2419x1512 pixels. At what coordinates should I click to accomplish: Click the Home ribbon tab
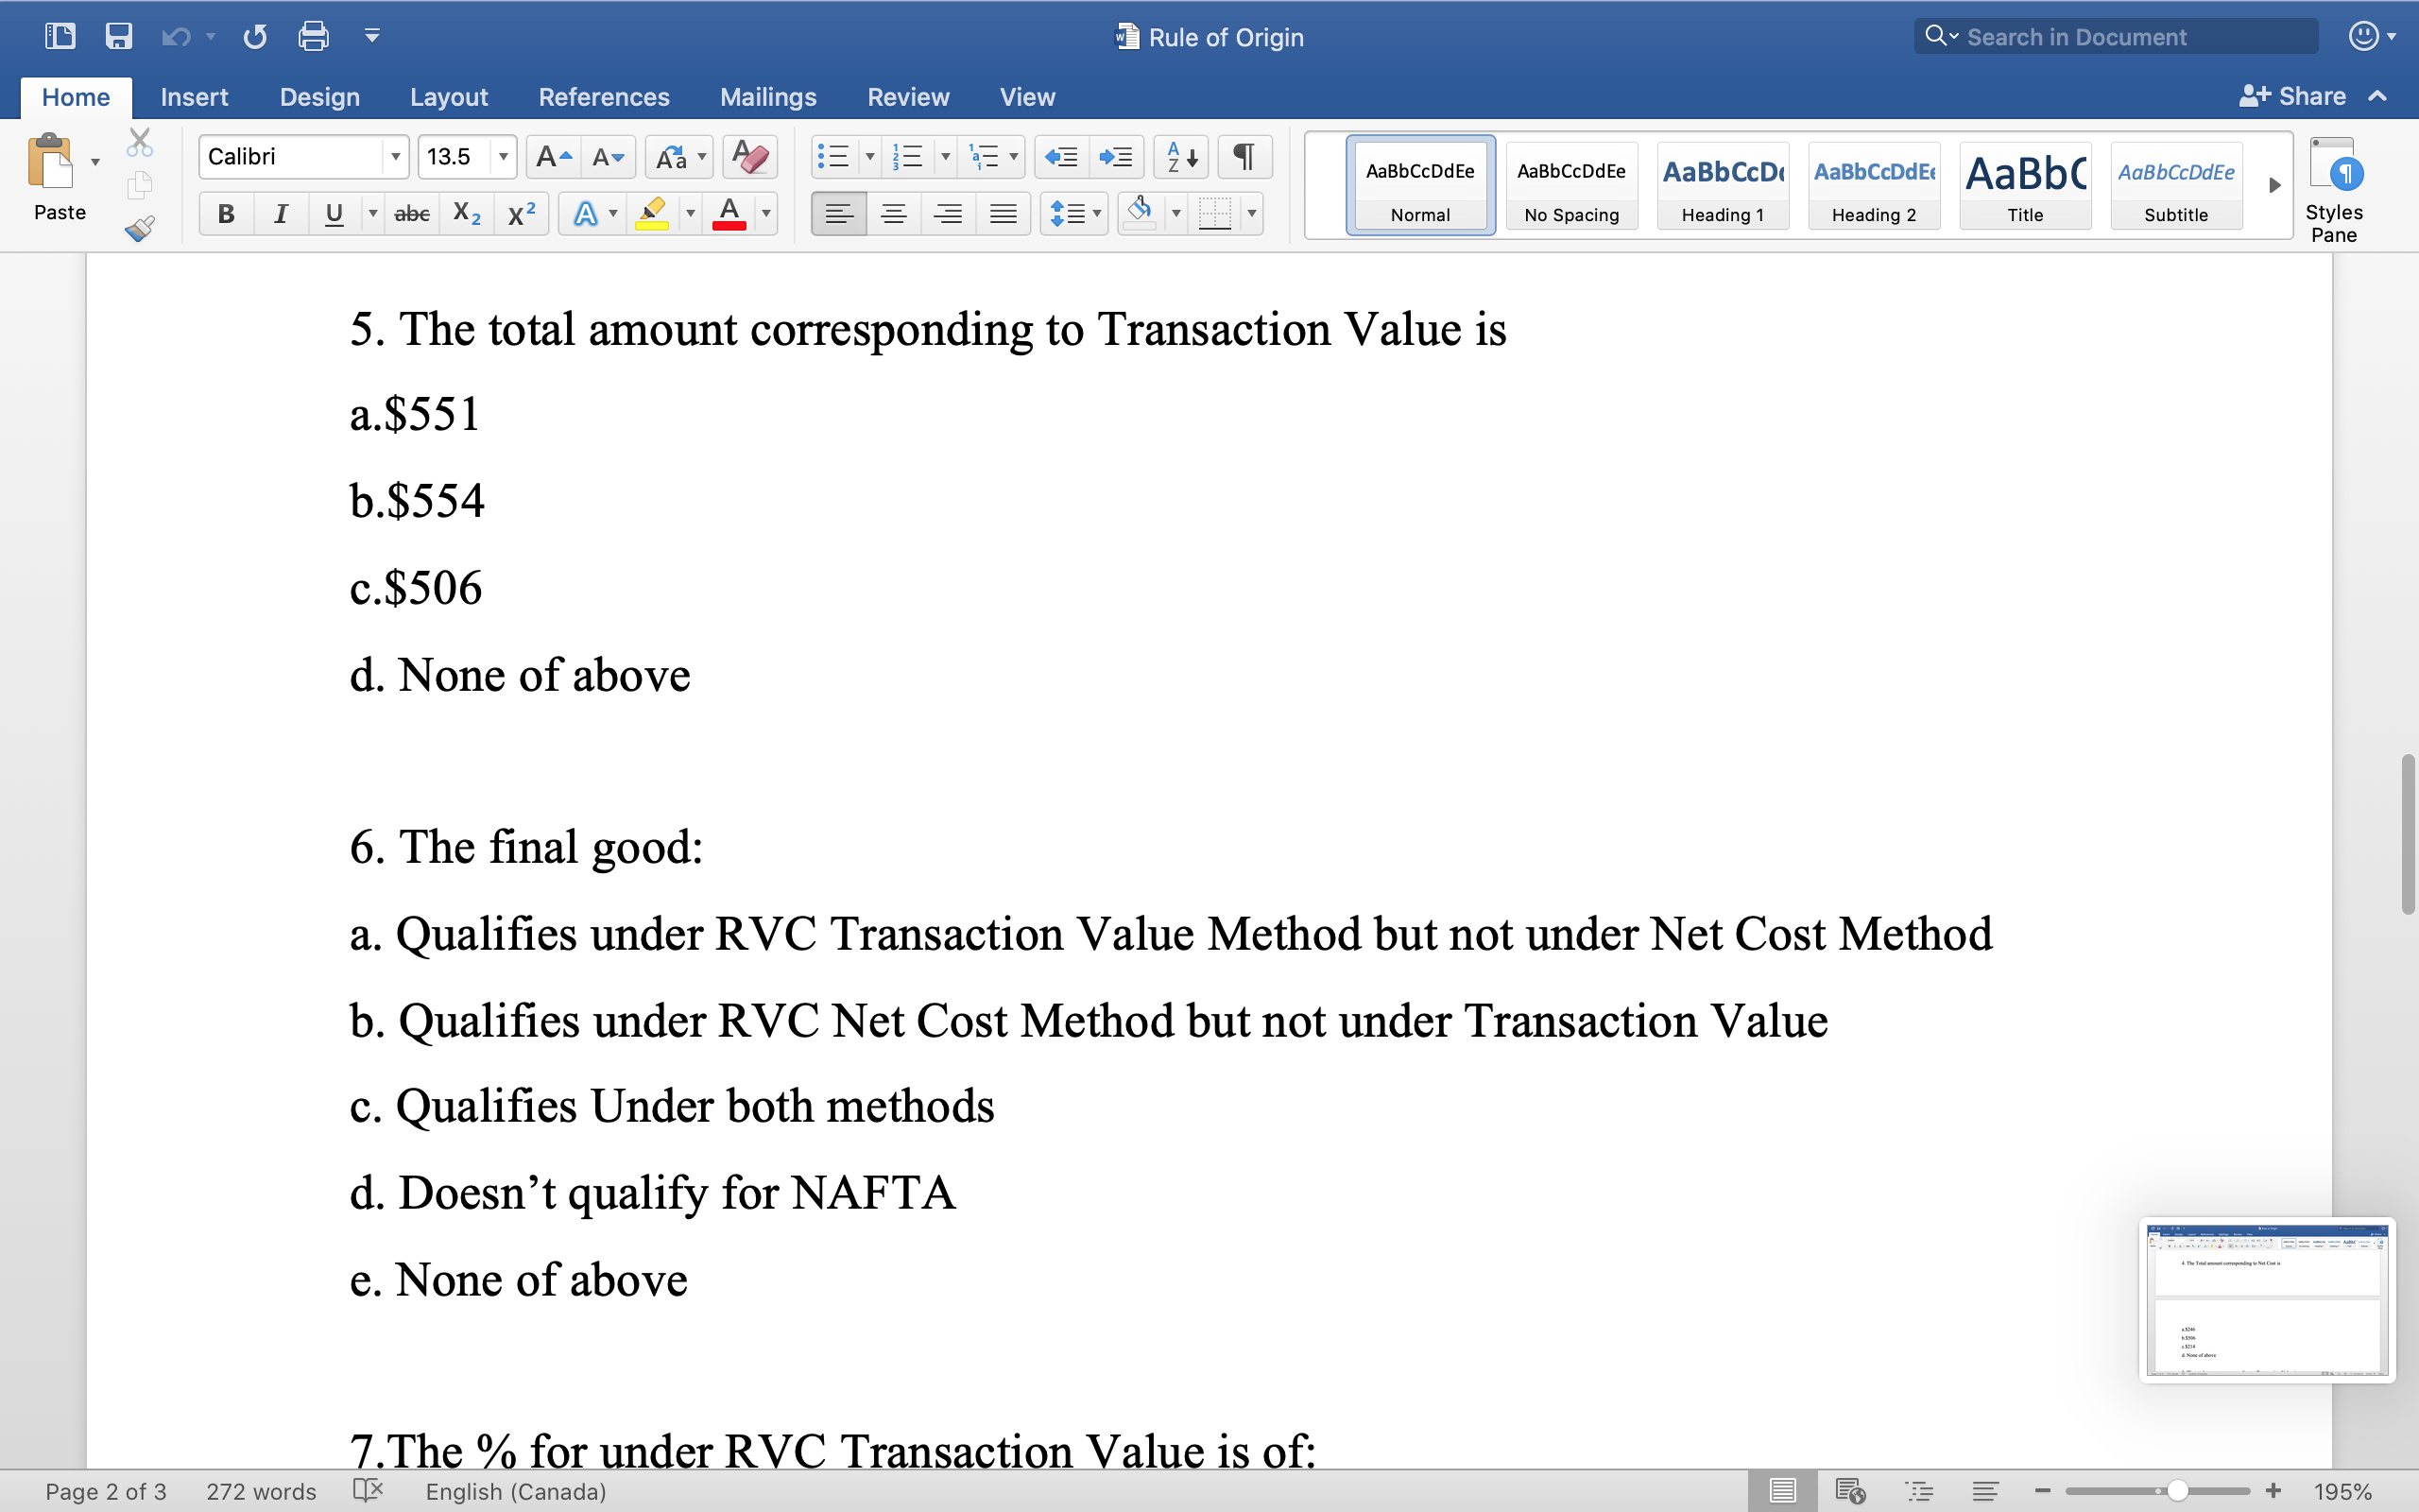click(75, 95)
